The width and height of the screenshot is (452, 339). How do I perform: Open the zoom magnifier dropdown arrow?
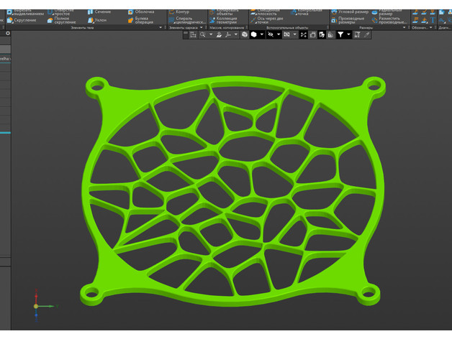click(211, 34)
